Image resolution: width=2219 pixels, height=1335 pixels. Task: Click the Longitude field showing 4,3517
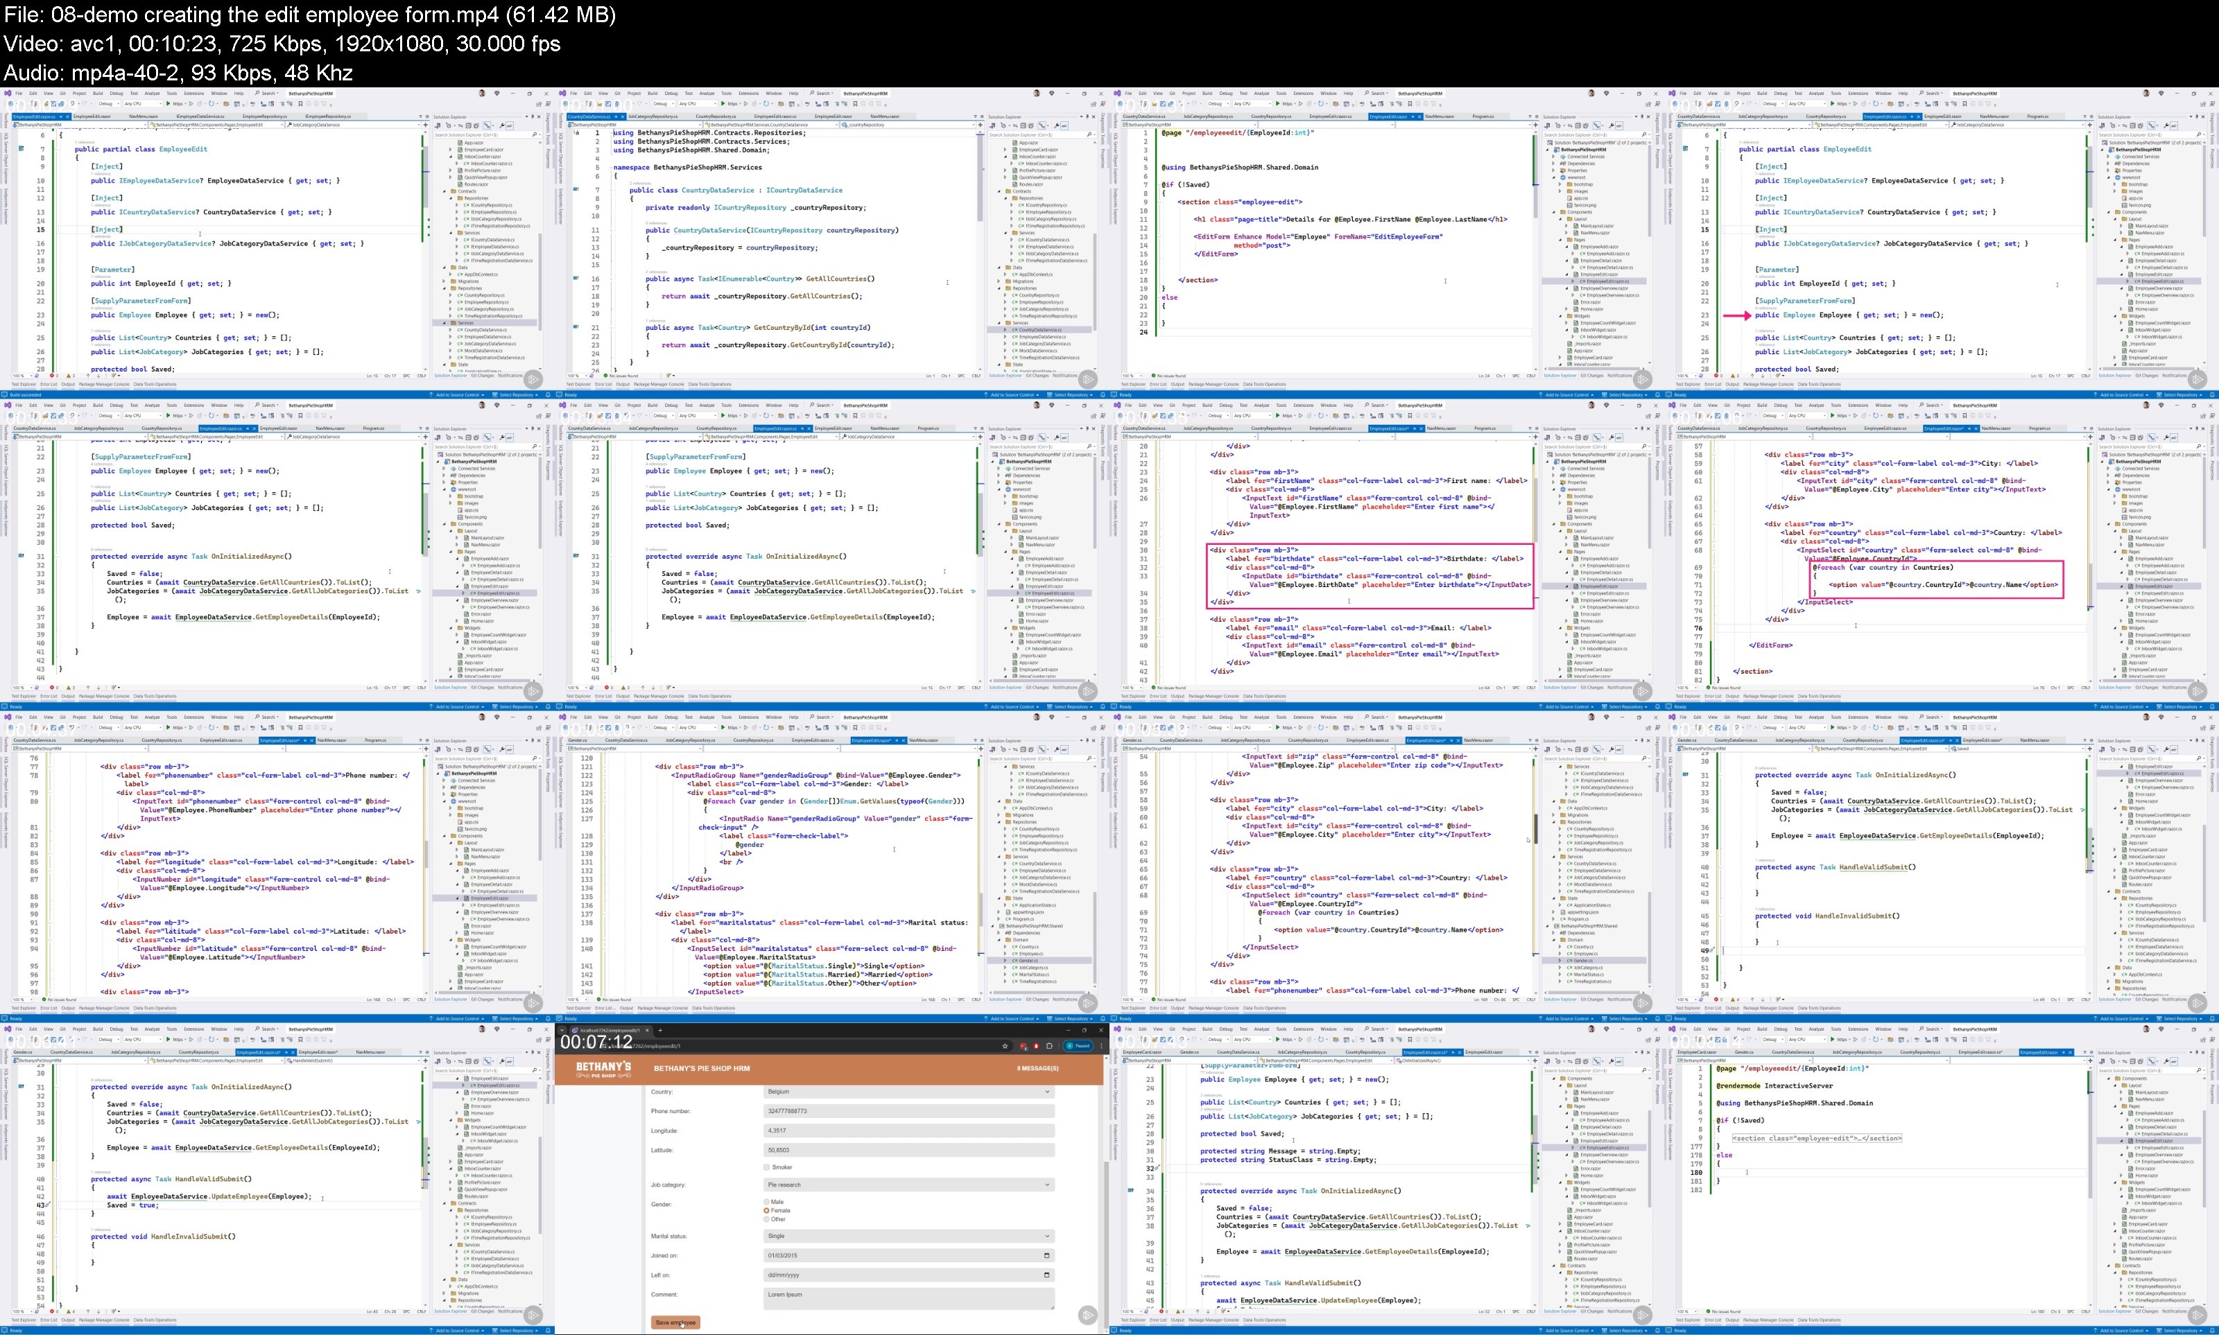pos(909,1131)
